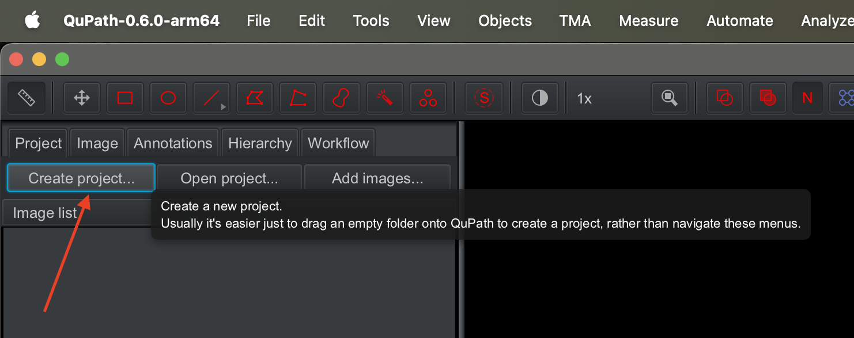
Task: Select the Brush tool
Action: [x=341, y=98]
